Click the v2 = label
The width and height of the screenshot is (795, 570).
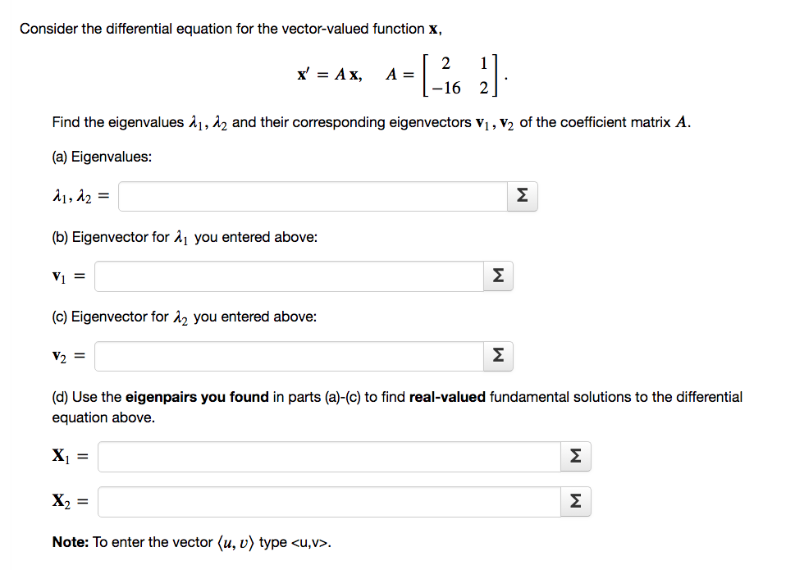(x=71, y=356)
